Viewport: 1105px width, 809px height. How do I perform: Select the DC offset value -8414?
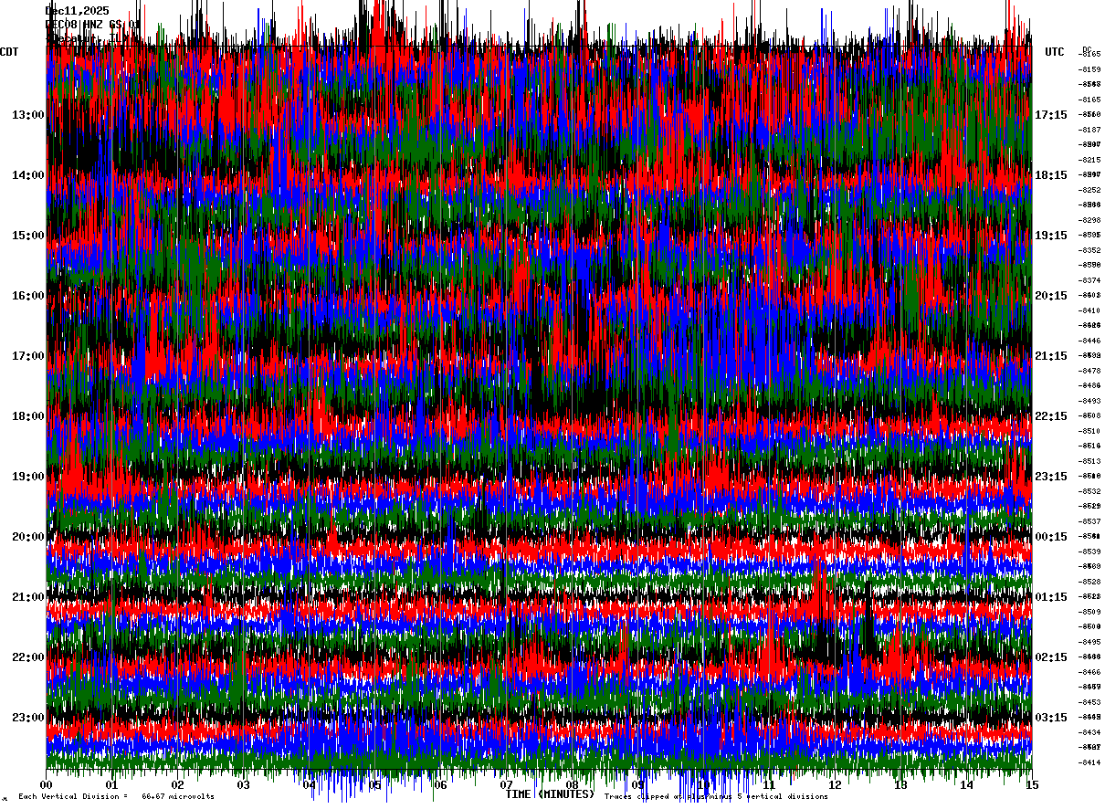click(1090, 762)
